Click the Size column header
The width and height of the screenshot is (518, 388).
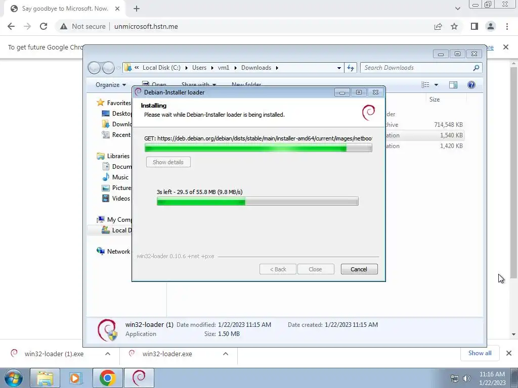[x=435, y=100]
